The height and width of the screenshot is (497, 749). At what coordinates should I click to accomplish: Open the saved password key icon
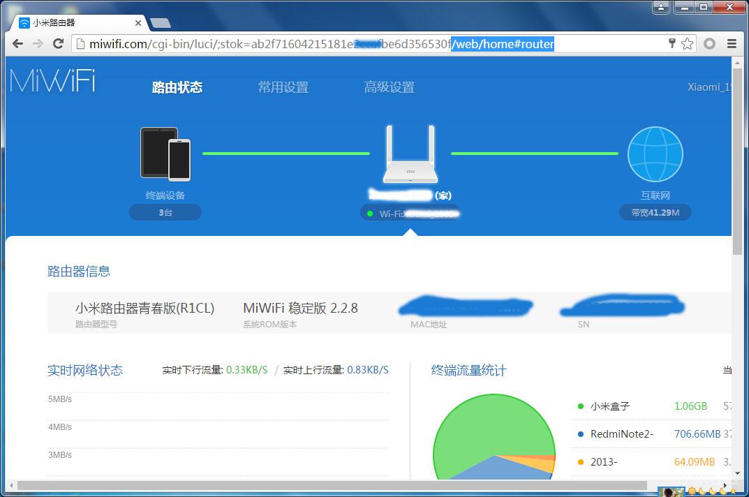coord(672,43)
